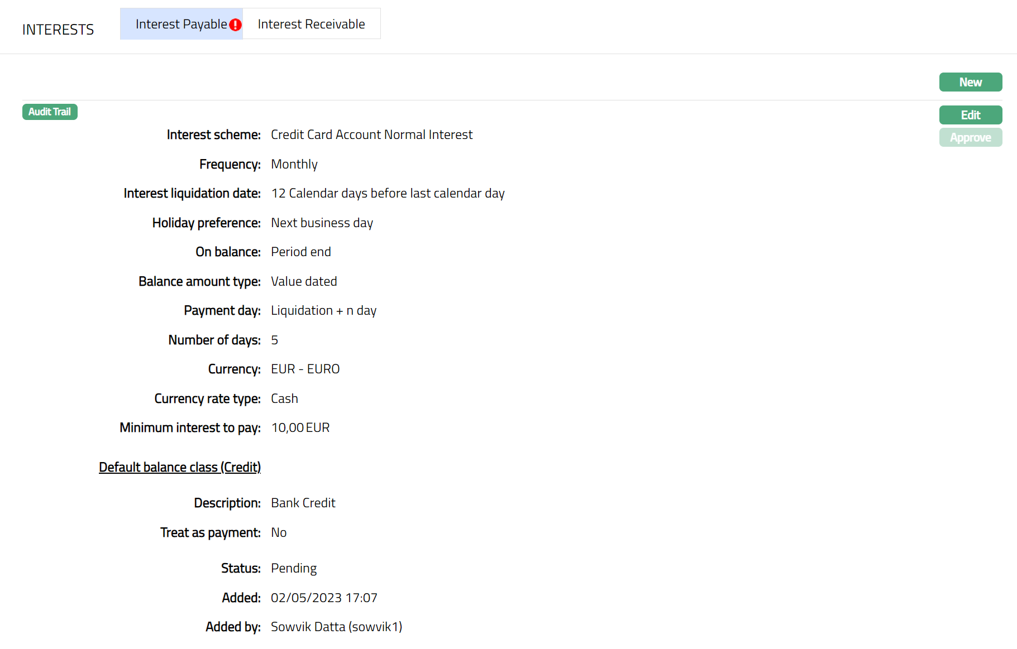Select the 02/05/2023 17:07 added timestamp

coord(324,598)
